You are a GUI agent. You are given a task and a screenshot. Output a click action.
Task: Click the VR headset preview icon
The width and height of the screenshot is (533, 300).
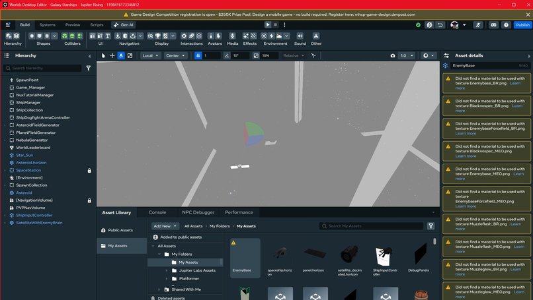[x=493, y=25]
